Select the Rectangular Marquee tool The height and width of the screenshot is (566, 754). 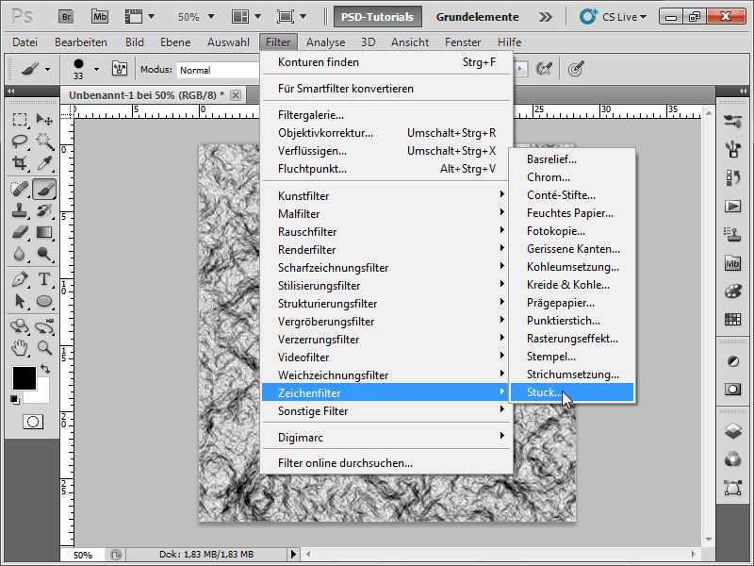[x=20, y=119]
